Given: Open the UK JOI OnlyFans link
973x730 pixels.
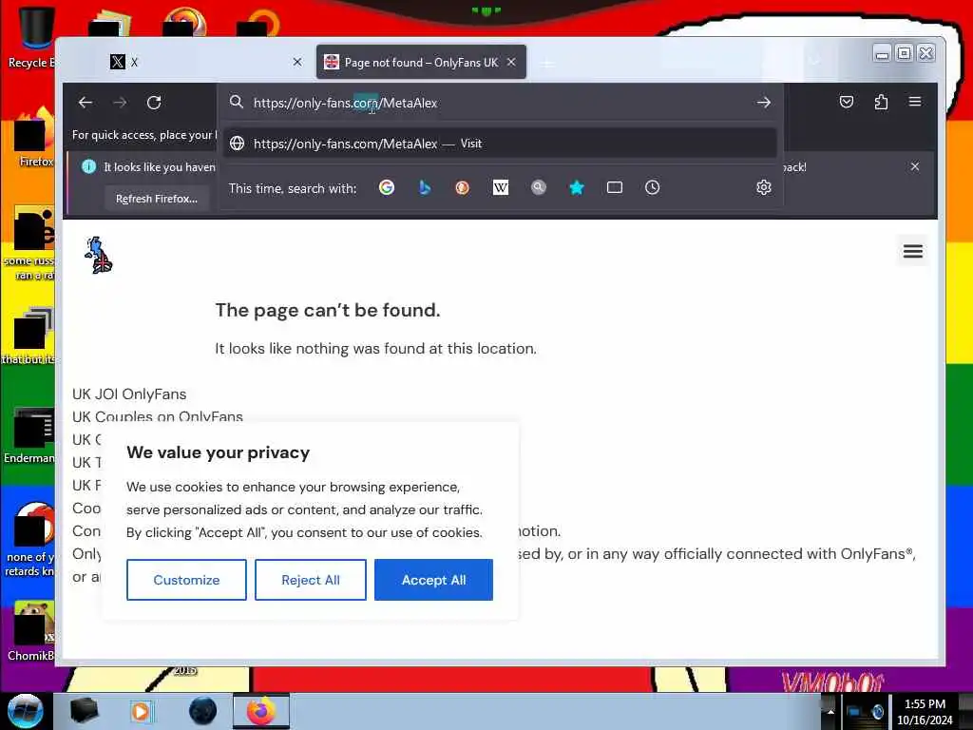Looking at the screenshot, I should 129,394.
